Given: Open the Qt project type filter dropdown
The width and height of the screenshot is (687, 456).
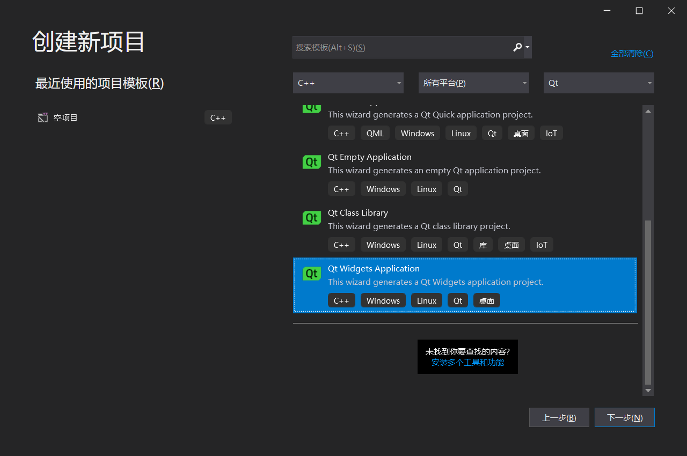Looking at the screenshot, I should (598, 83).
